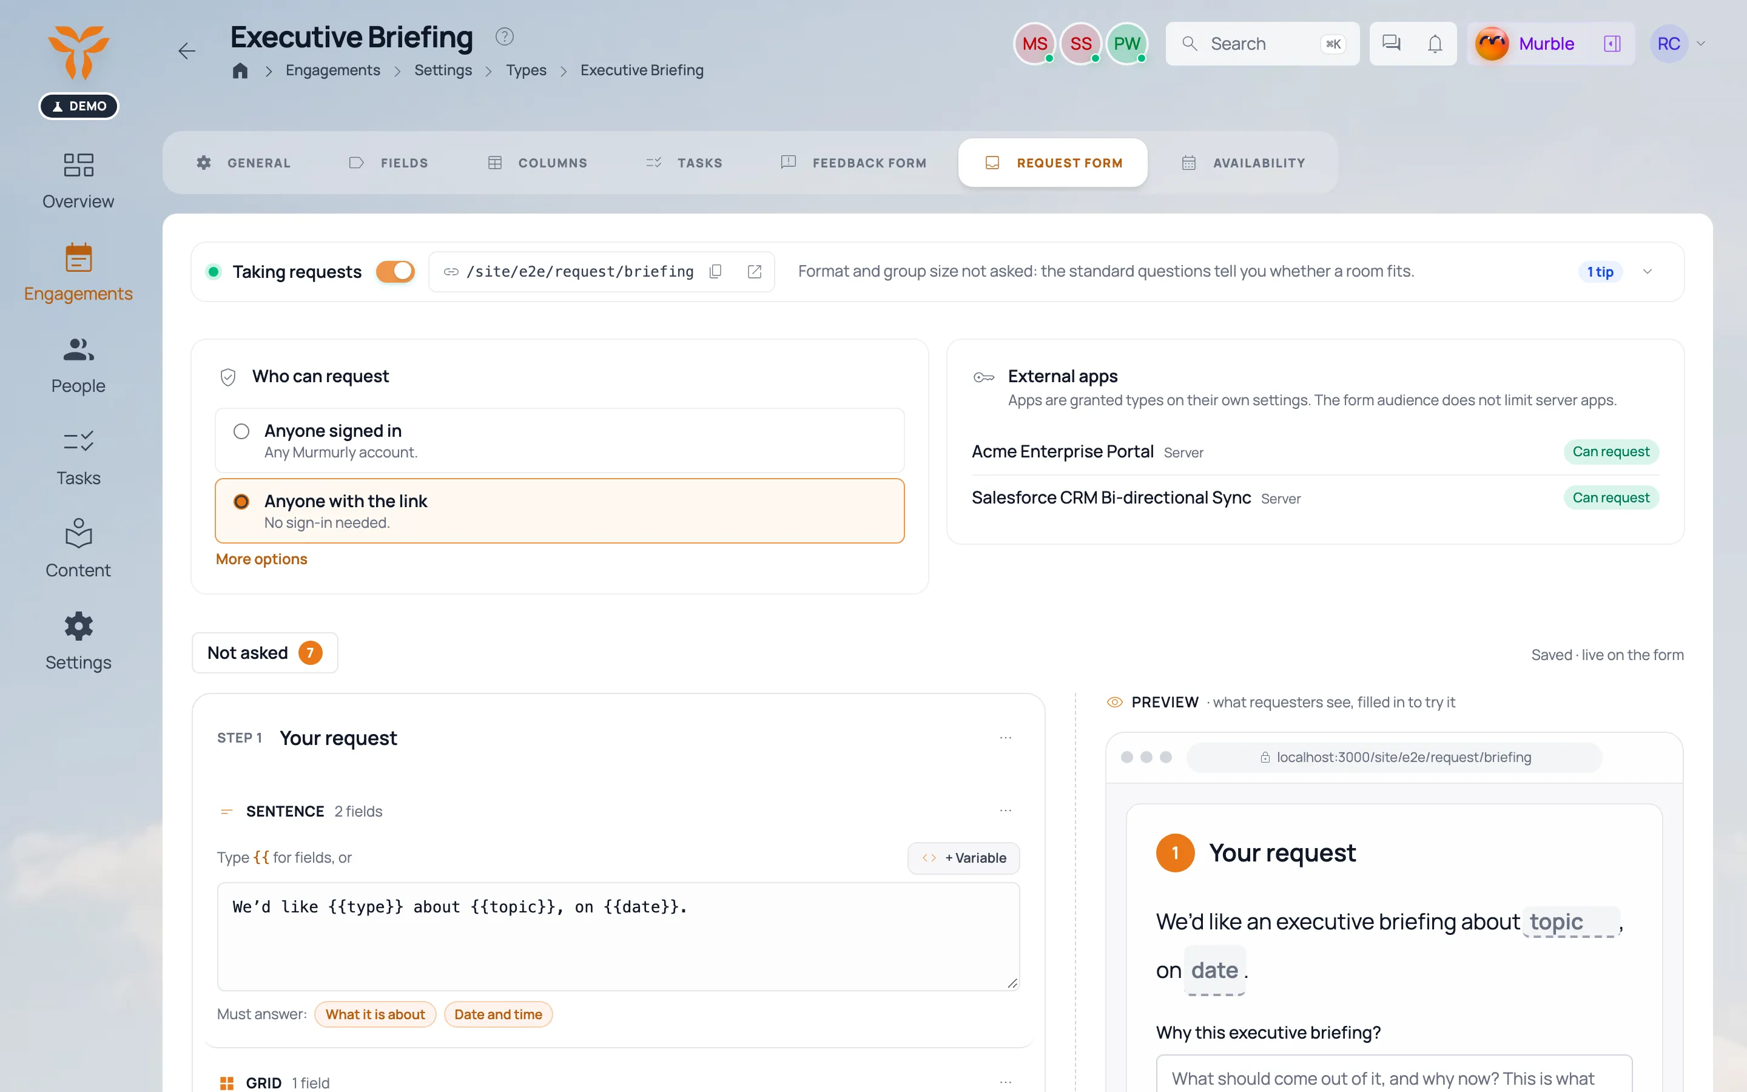Open the Engagements breadcrumb link
Screen dimensions: 1747x1092
click(333, 70)
